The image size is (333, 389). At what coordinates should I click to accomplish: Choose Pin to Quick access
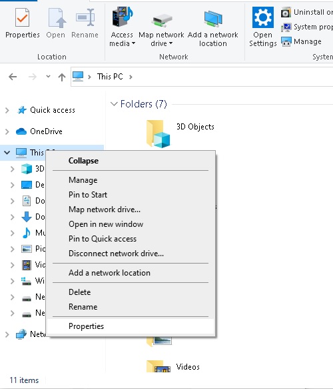click(x=131, y=239)
